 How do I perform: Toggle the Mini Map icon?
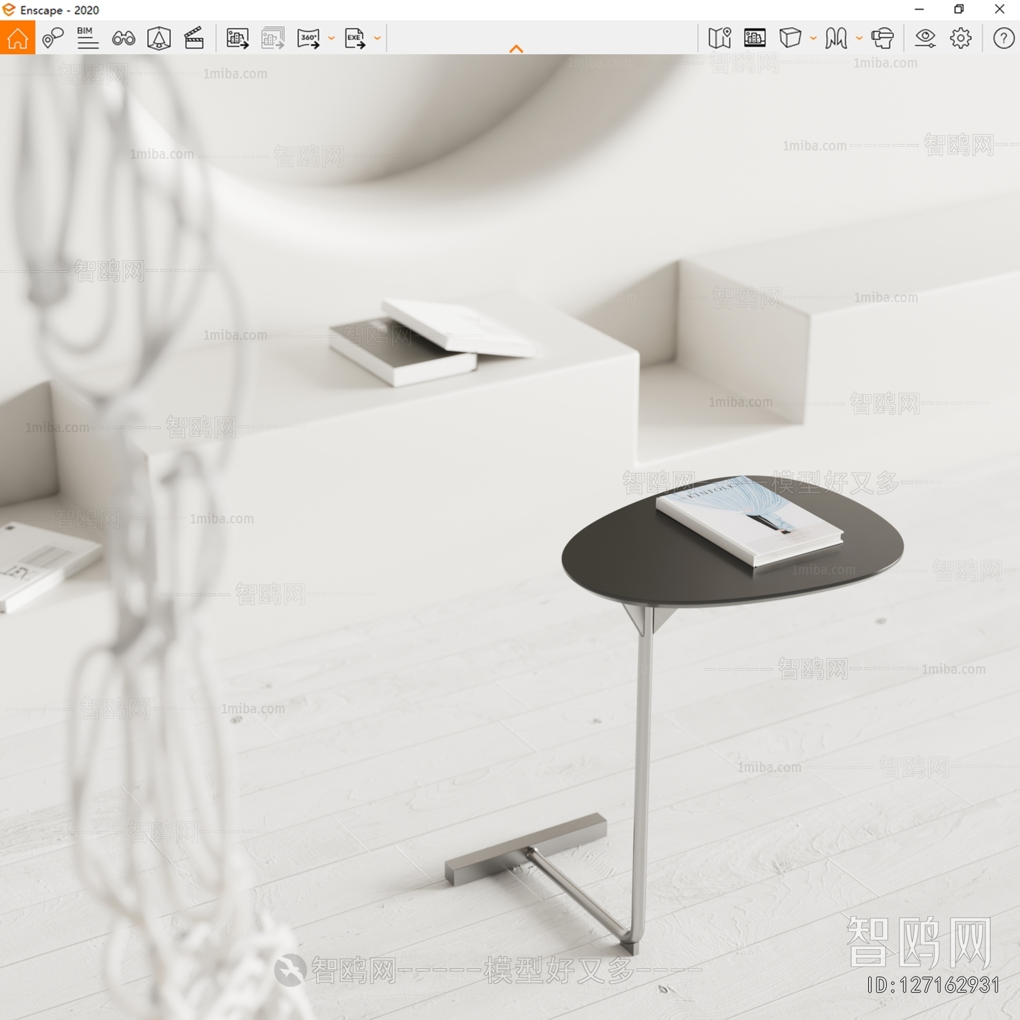point(720,38)
